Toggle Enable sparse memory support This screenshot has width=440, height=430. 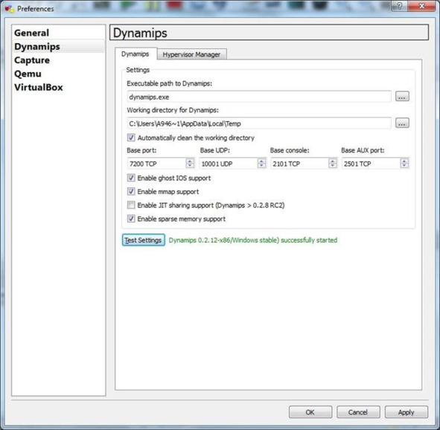tap(131, 219)
